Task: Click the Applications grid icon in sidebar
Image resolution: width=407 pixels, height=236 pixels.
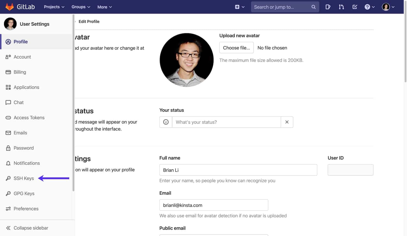Action: point(8,87)
